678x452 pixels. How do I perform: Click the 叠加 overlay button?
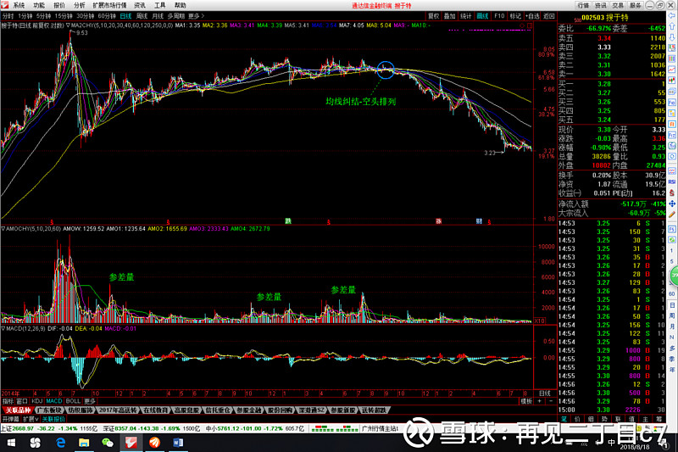click(x=450, y=16)
